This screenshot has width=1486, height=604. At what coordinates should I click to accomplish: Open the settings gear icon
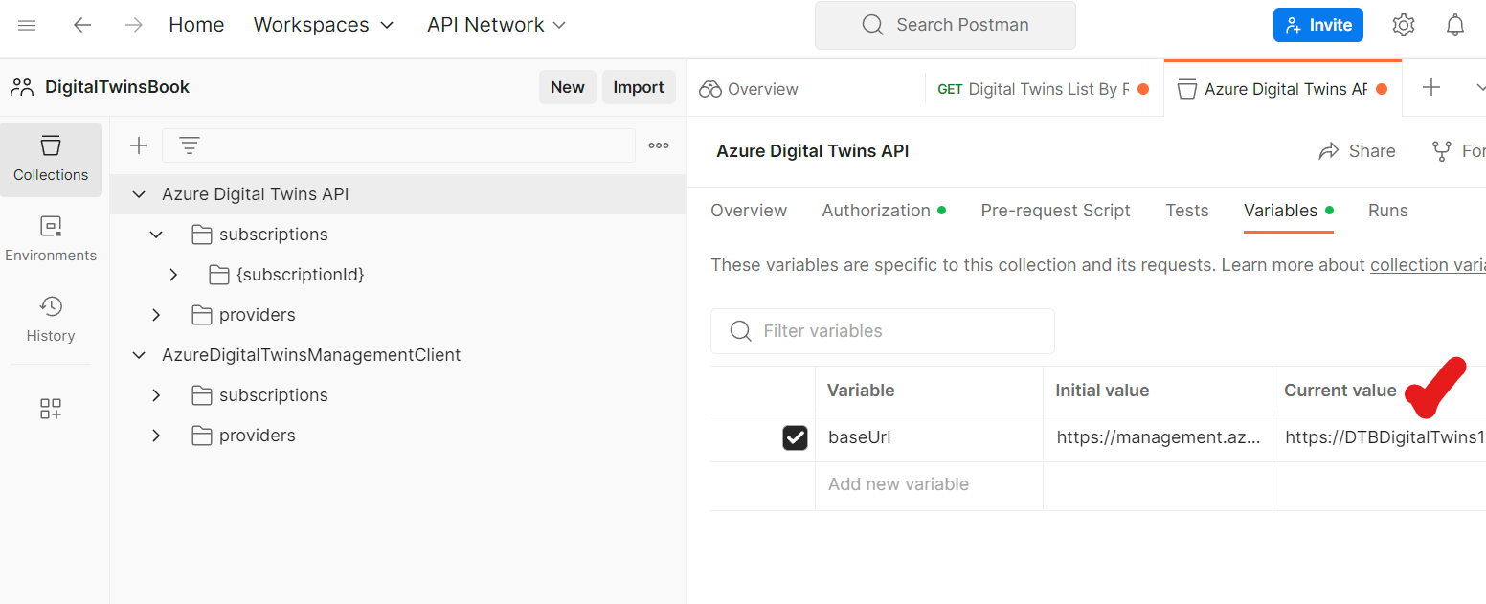coord(1403,25)
